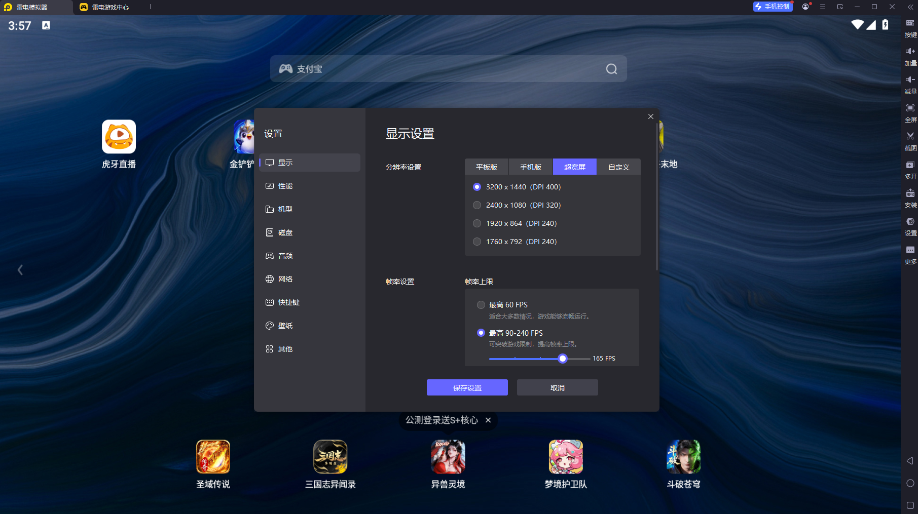
Task: Switch to the 超宽屏 resolution tab
Action: 575,167
